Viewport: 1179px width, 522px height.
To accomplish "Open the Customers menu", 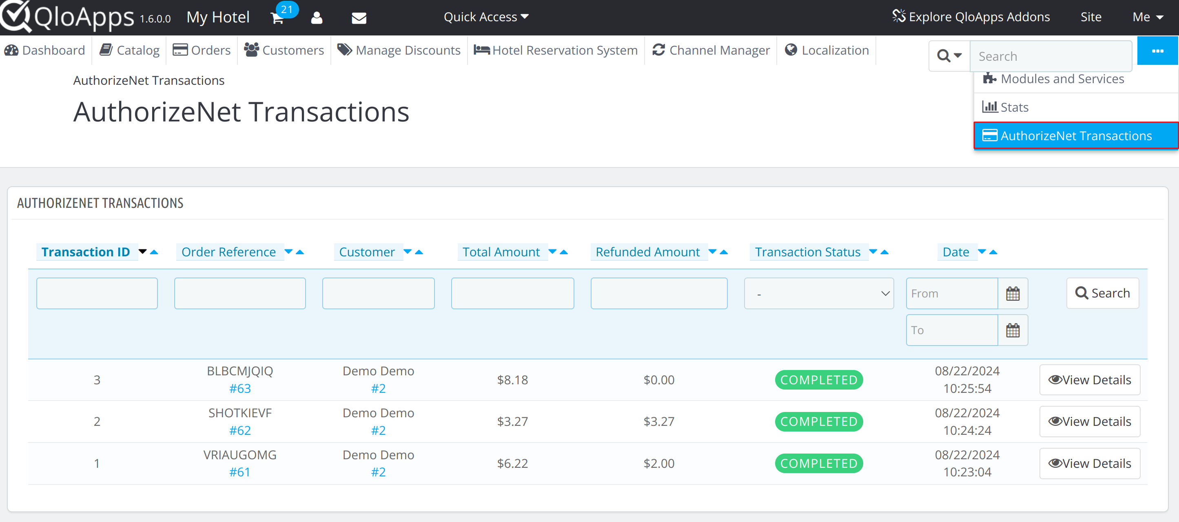I will pos(284,50).
